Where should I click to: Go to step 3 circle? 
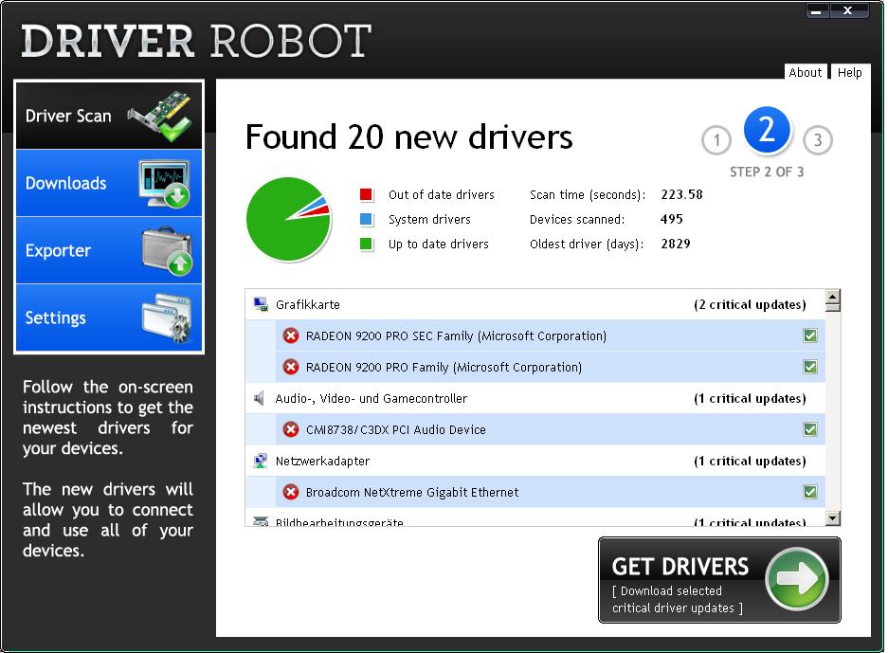(817, 141)
